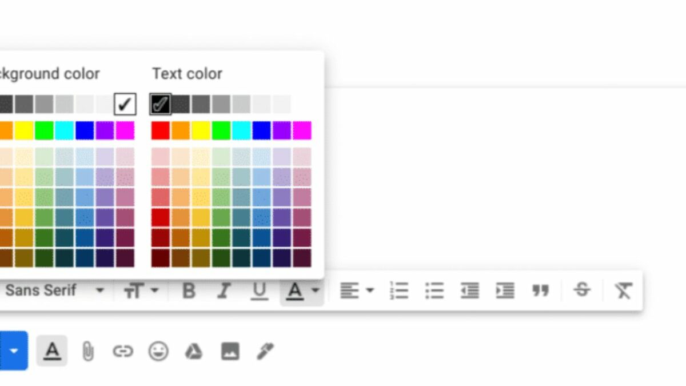This screenshot has width=686, height=386.
Task: Toggle bold formatting
Action: (189, 291)
